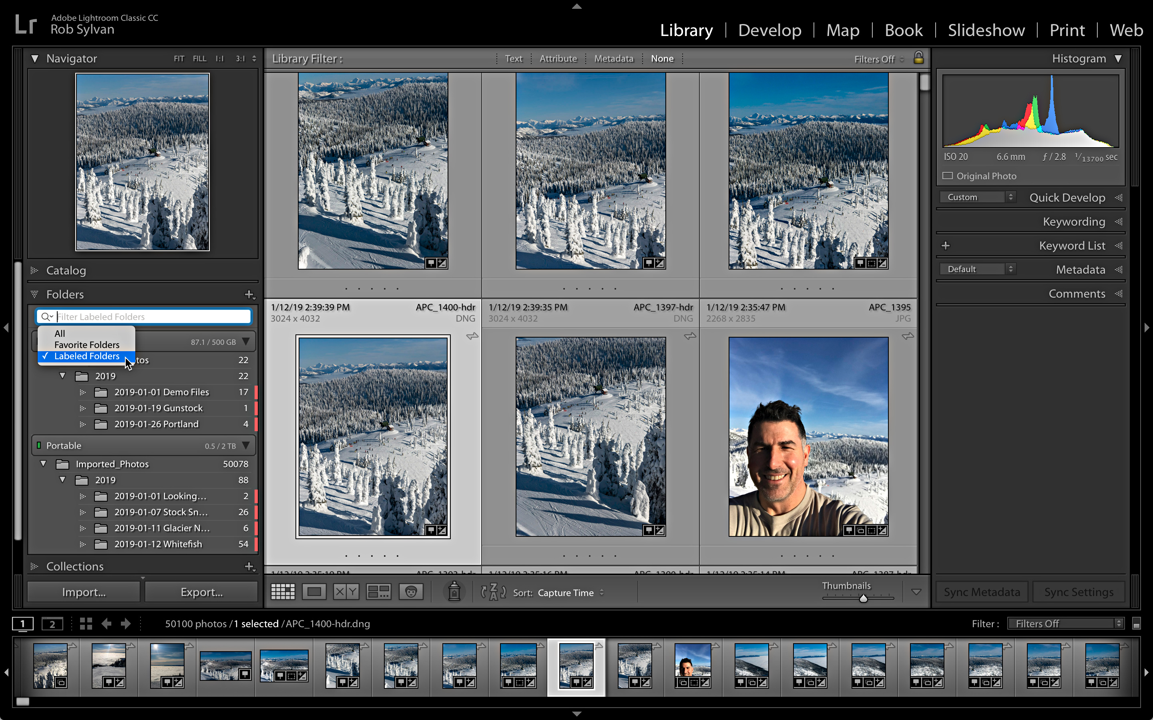The image size is (1153, 720).
Task: Open the Custom preset dropdown
Action: [978, 197]
